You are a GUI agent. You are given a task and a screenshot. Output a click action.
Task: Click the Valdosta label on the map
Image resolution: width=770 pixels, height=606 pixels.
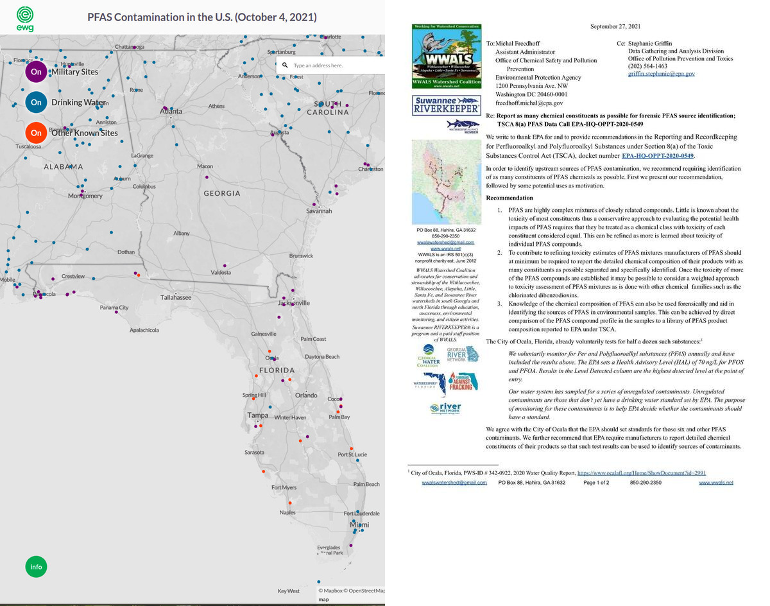click(221, 273)
